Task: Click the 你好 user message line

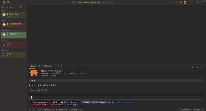Action: [116, 81]
